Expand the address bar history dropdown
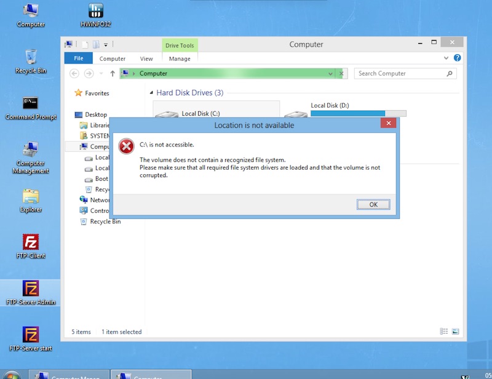 point(330,74)
